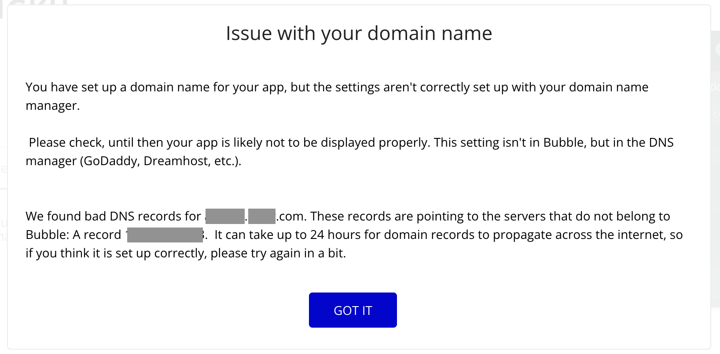Click the second redacted domain block before .com
This screenshot has height=354, width=720.
coord(261,216)
